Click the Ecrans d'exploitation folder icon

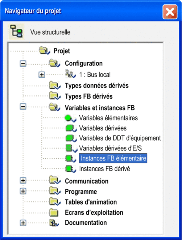54,212
